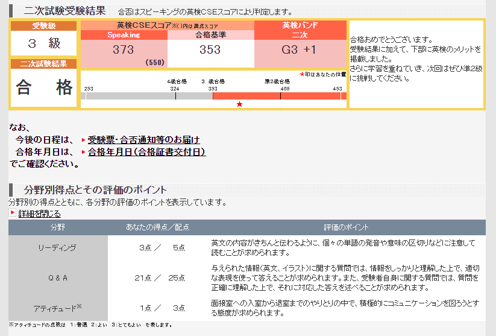
Task: Click the 評価のポイント column header
Action: pyautogui.click(x=346, y=227)
